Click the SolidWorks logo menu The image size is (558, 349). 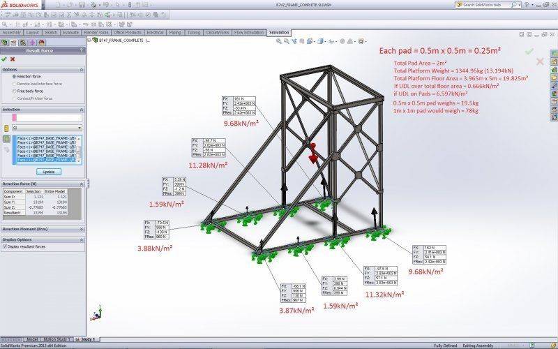21,5
